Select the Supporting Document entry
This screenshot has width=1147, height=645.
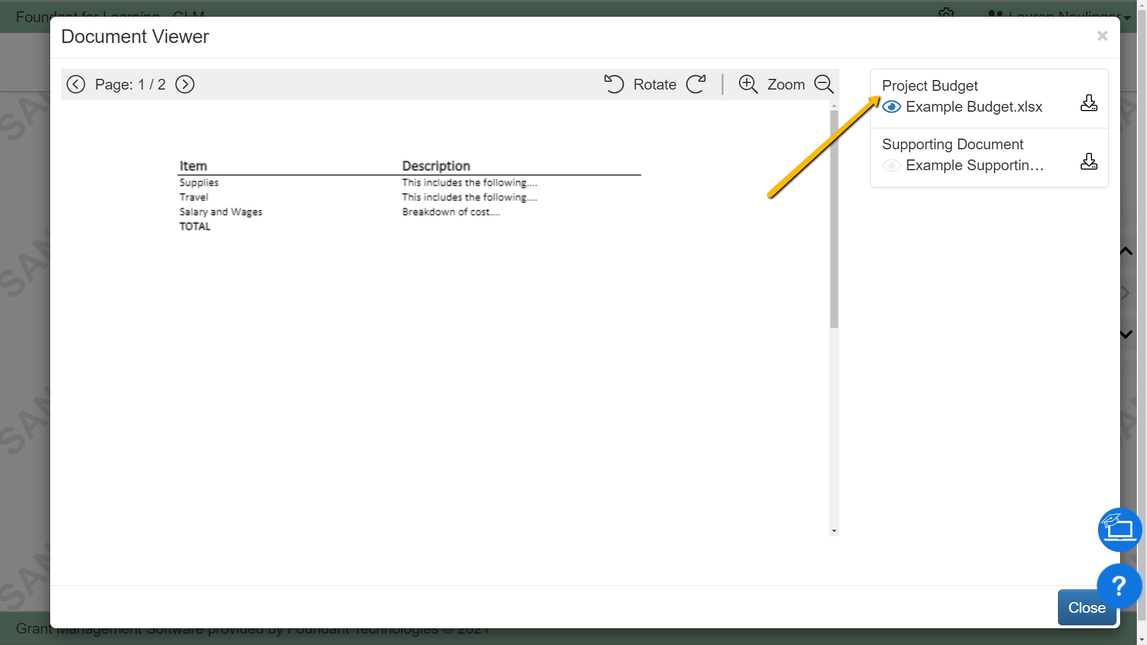click(x=952, y=144)
